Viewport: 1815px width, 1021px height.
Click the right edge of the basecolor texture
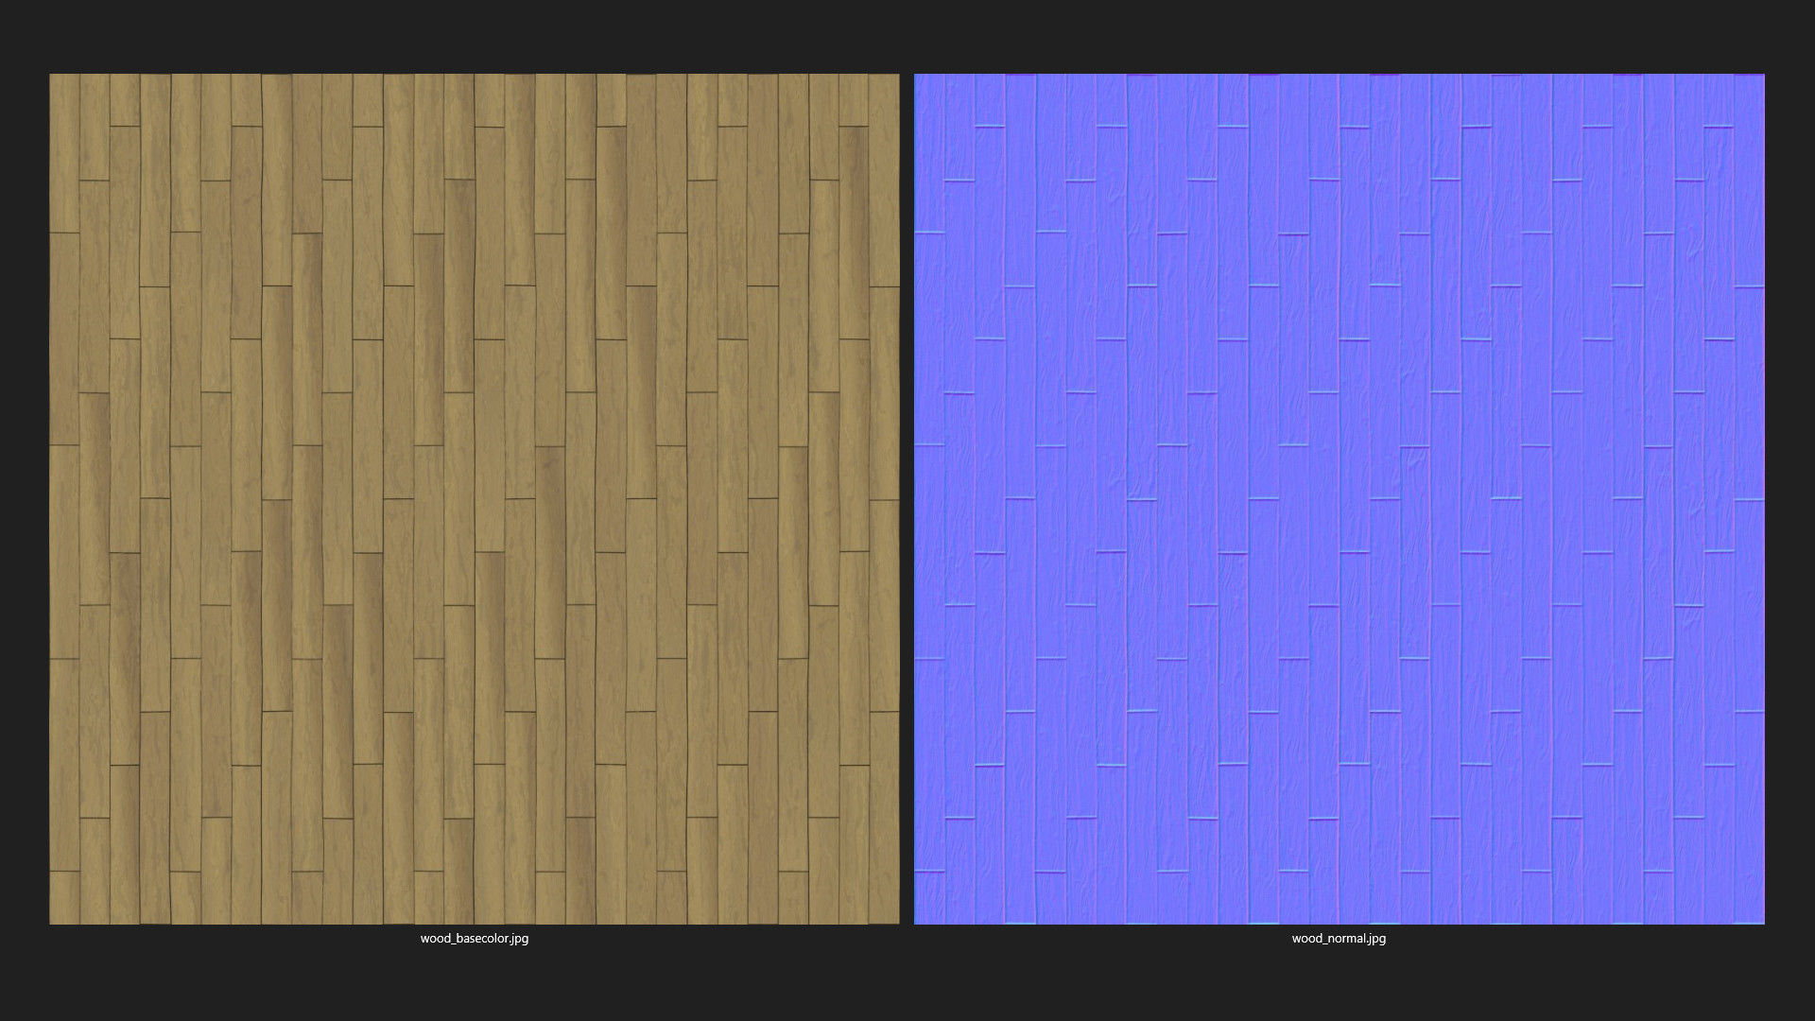pyautogui.click(x=897, y=499)
